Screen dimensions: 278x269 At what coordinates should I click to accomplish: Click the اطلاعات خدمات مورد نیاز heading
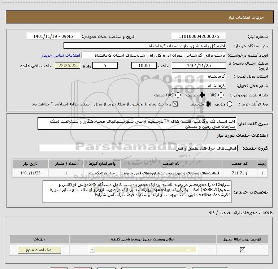(x=242, y=135)
